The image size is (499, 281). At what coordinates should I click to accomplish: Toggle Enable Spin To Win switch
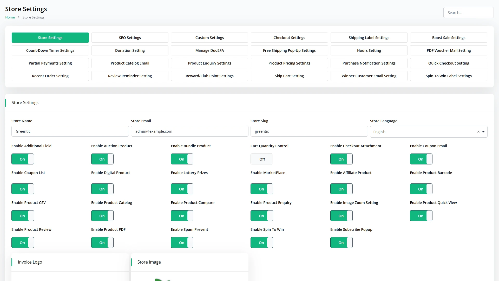(x=262, y=242)
